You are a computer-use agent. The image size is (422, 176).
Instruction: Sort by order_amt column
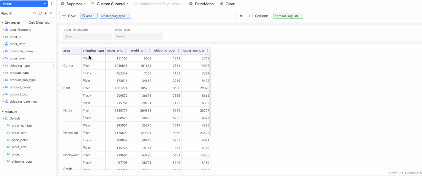pyautogui.click(x=126, y=51)
